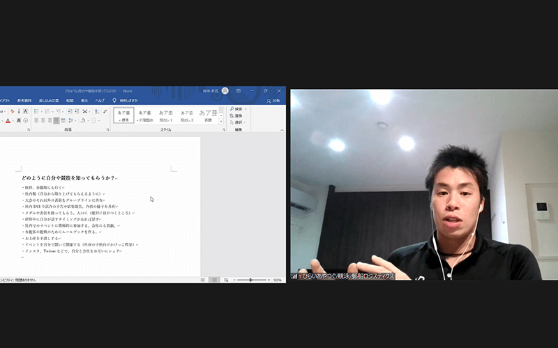
Task: Open font dialog launcher
Action: [29, 129]
